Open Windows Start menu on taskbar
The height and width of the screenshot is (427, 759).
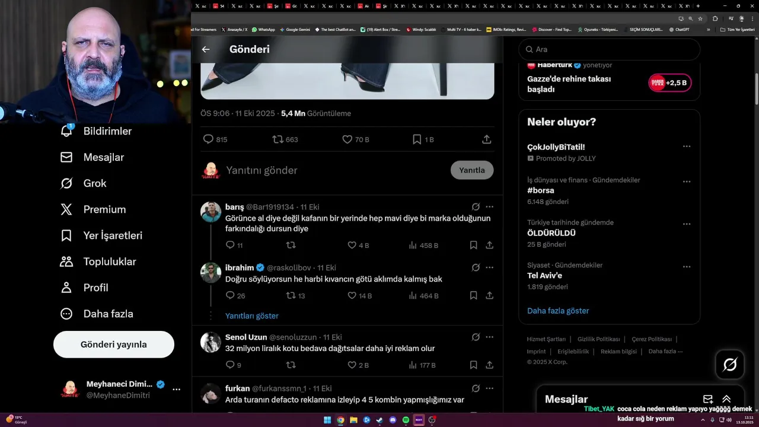327,420
